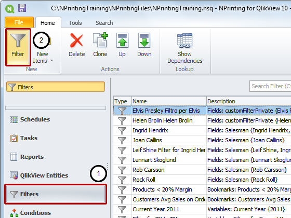Sort by the Name column header

point(169,101)
